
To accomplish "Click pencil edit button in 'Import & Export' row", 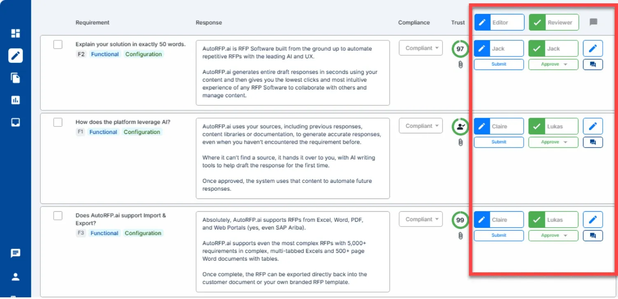I will click(x=593, y=220).
